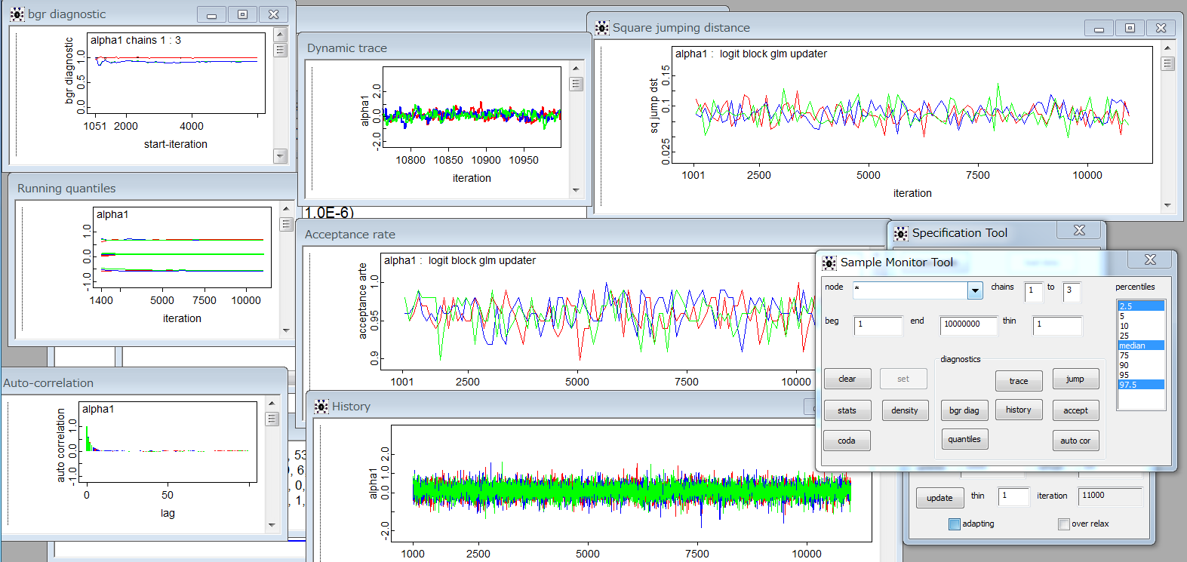
Task: Focus the node input field
Action: coord(911,290)
